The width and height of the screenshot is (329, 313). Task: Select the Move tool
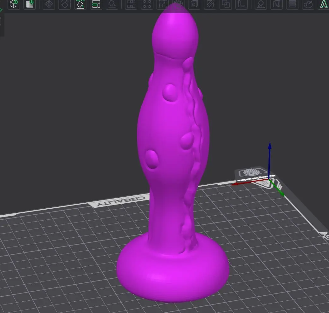pos(49,4)
